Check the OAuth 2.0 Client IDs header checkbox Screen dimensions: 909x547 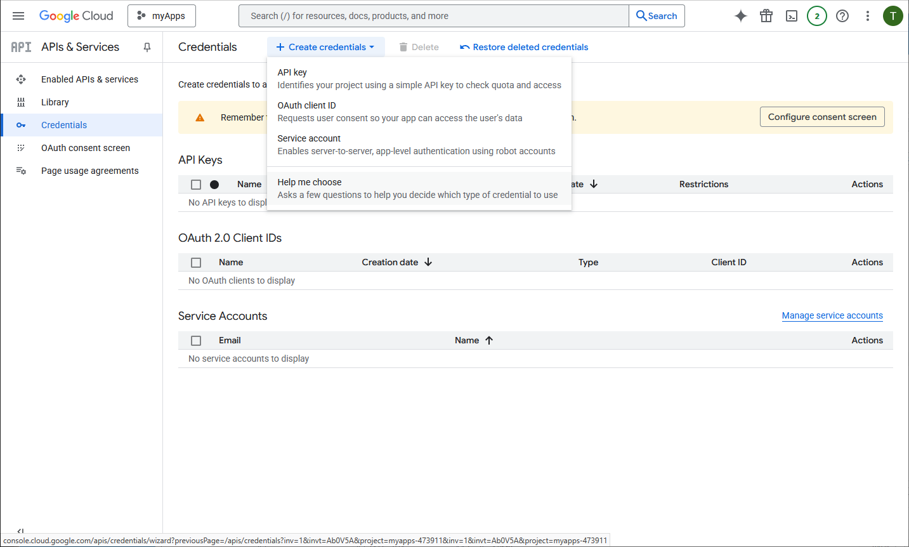pos(196,263)
